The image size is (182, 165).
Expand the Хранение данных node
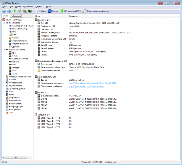4,89
